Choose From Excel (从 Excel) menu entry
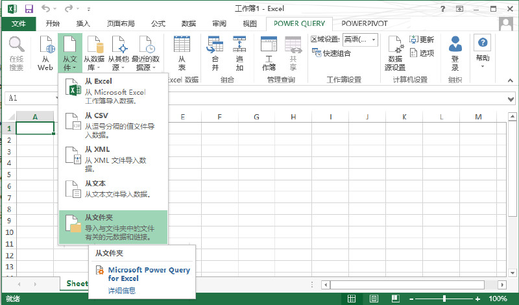The image size is (519, 305). coord(113,91)
